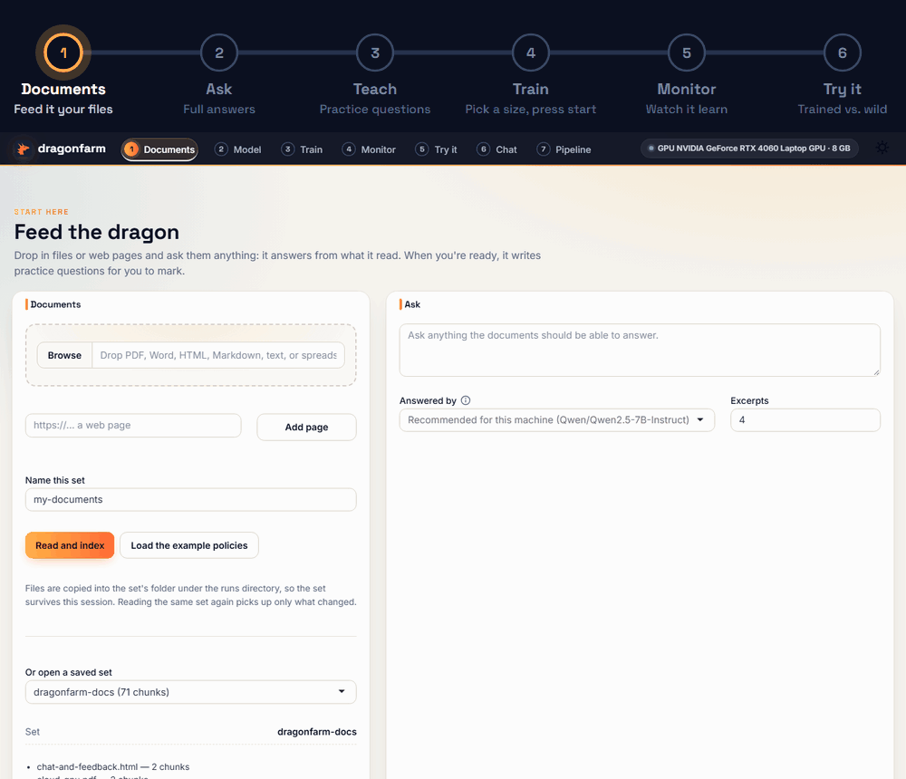Click Load the example policies button
906x779 pixels.
point(189,545)
